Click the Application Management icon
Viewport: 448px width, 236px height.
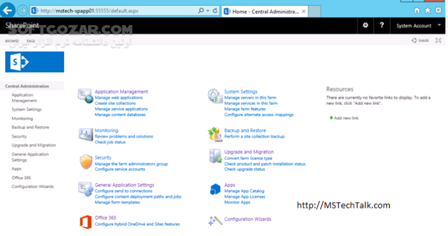pos(85,96)
